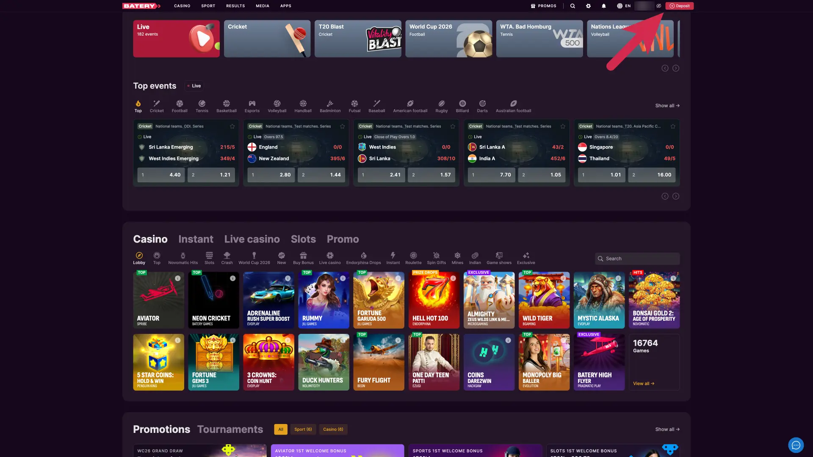Toggle Live filter in Top events
Screen dimensions: 813x457
(x=194, y=86)
